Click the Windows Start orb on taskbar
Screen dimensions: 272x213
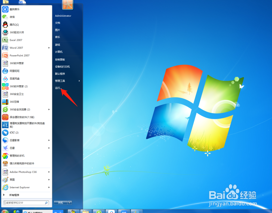5,211
